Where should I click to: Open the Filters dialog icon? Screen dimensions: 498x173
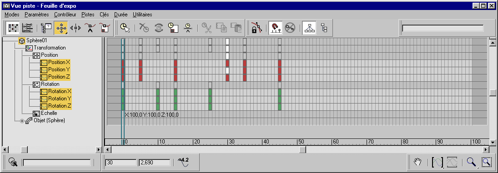(x=46, y=28)
